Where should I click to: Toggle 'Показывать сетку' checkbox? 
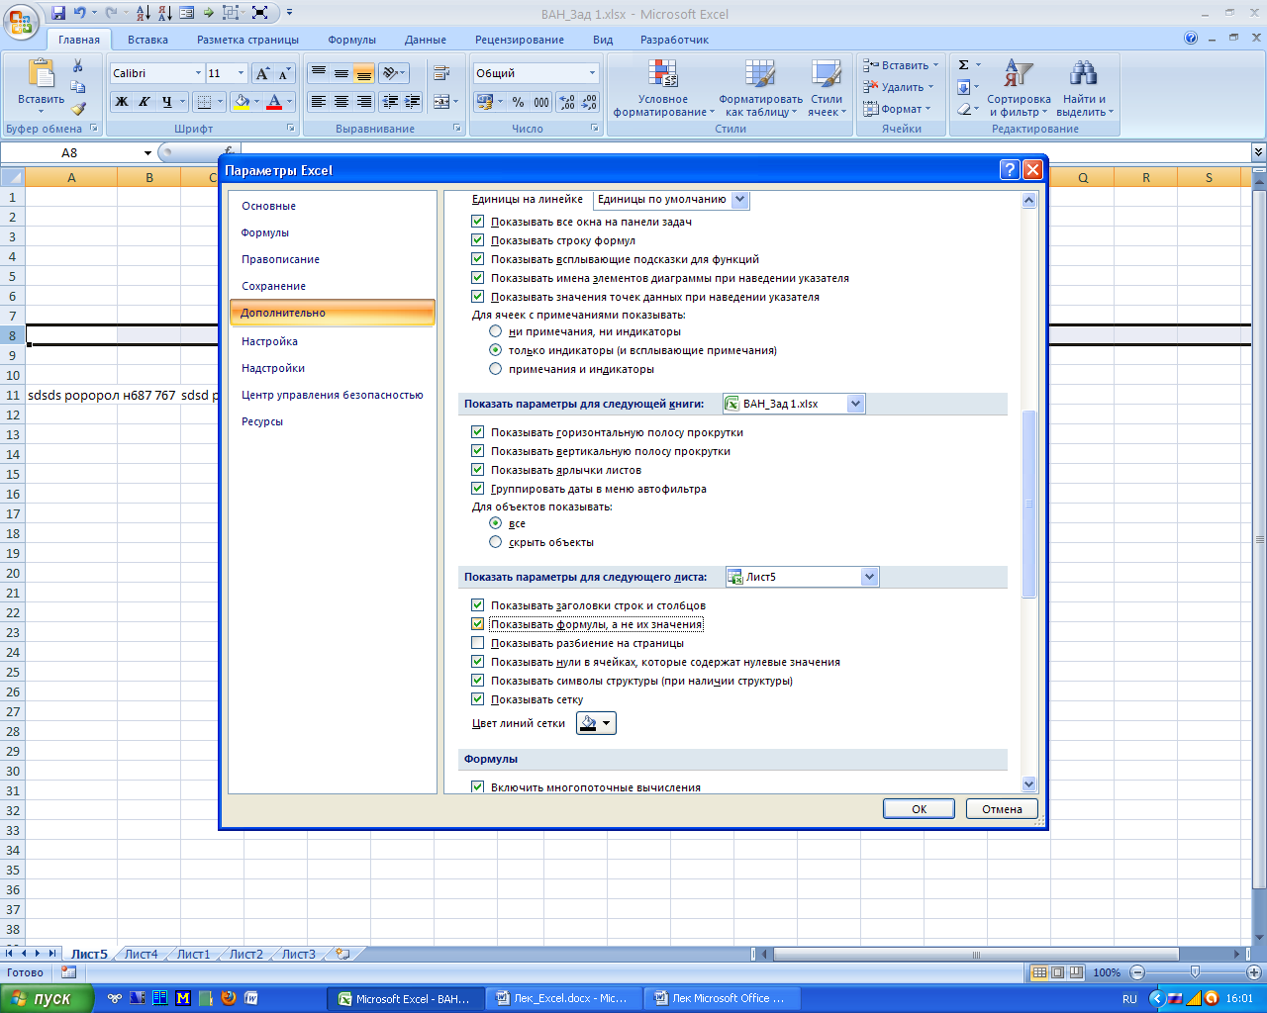coord(478,699)
